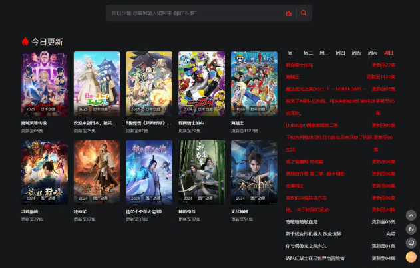This screenshot has height=268, width=420.
Task: Open the MIRAI DAYS schedule entry
Action: point(340,89)
